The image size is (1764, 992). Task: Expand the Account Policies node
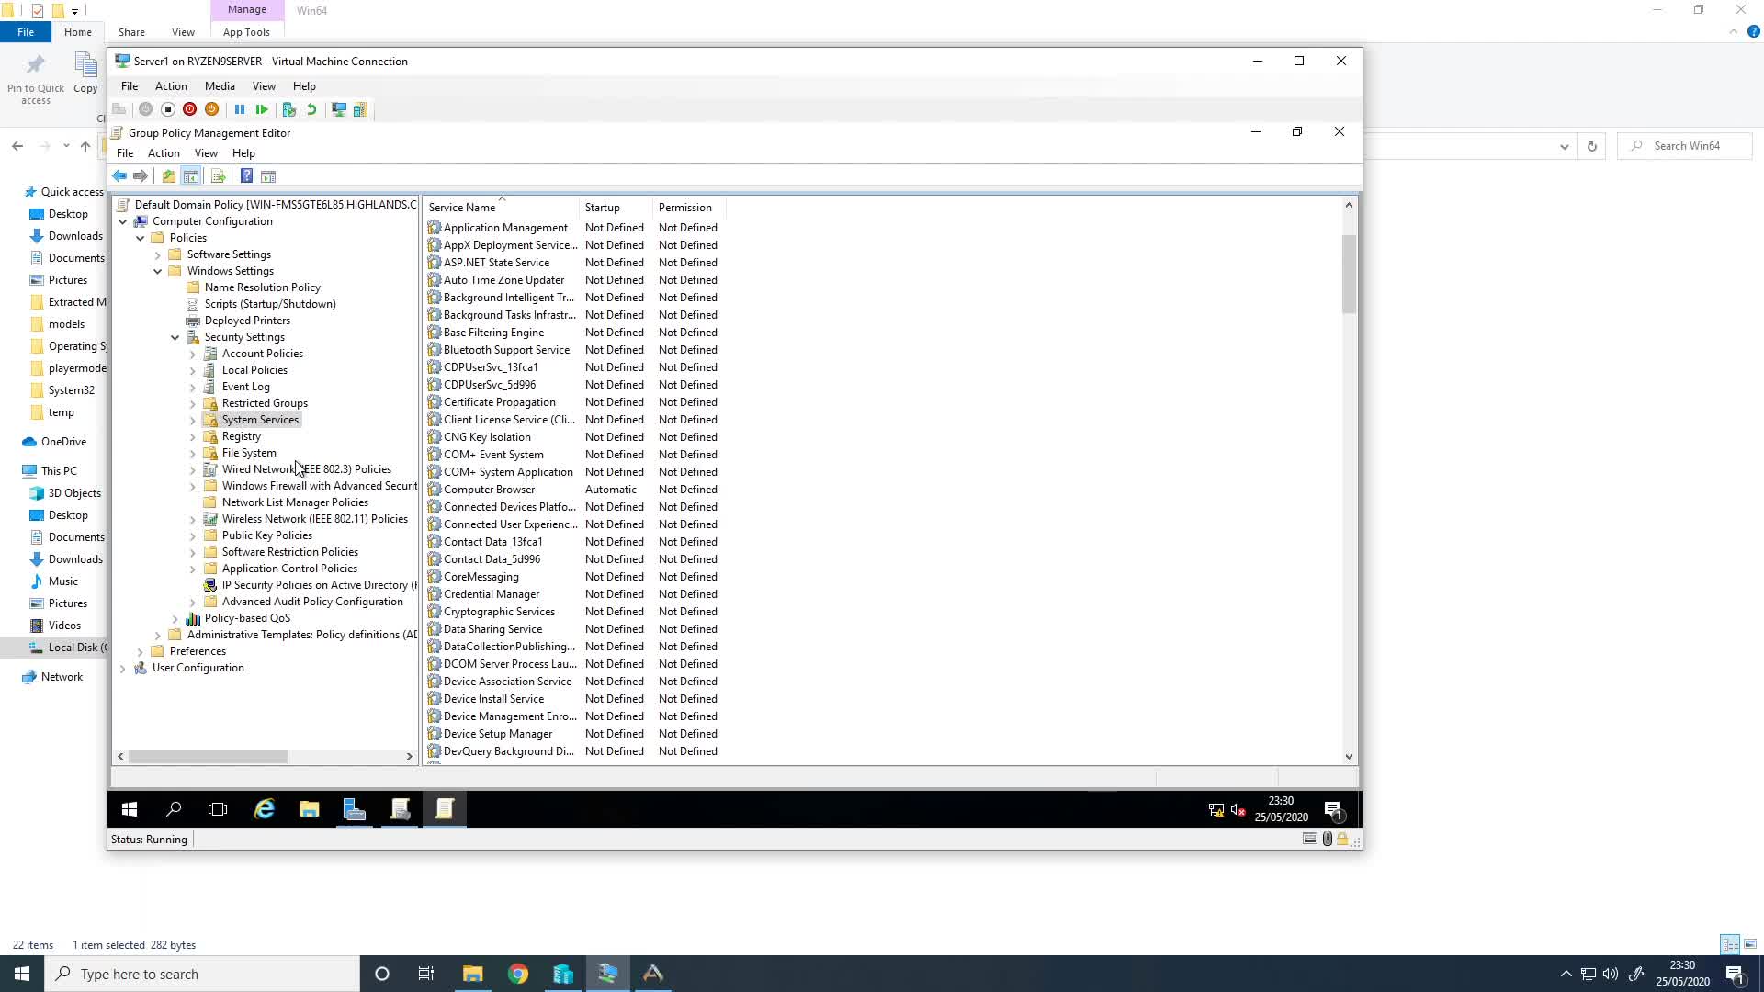point(193,354)
